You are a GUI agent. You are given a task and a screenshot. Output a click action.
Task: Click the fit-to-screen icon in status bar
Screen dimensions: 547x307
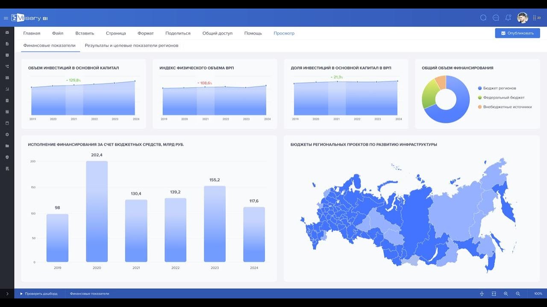click(482, 294)
